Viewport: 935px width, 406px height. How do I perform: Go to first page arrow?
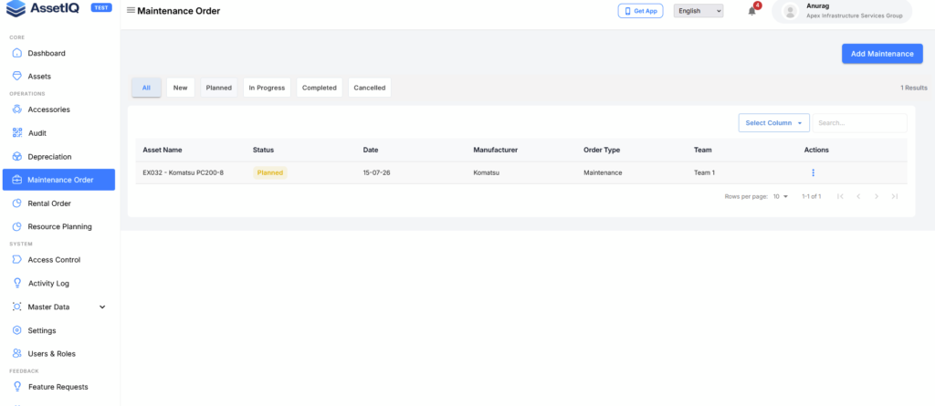840,196
